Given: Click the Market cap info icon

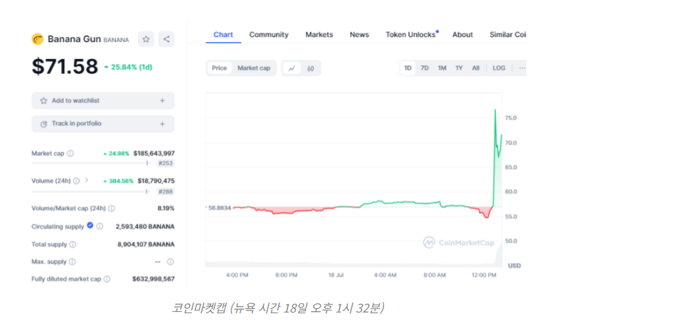Looking at the screenshot, I should coord(70,153).
